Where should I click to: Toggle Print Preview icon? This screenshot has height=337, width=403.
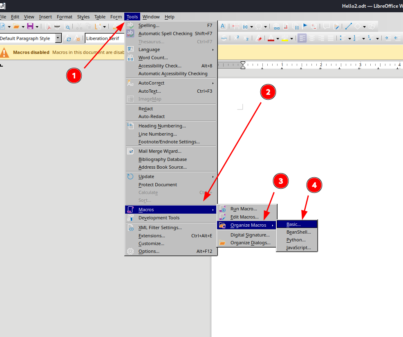click(x=67, y=26)
